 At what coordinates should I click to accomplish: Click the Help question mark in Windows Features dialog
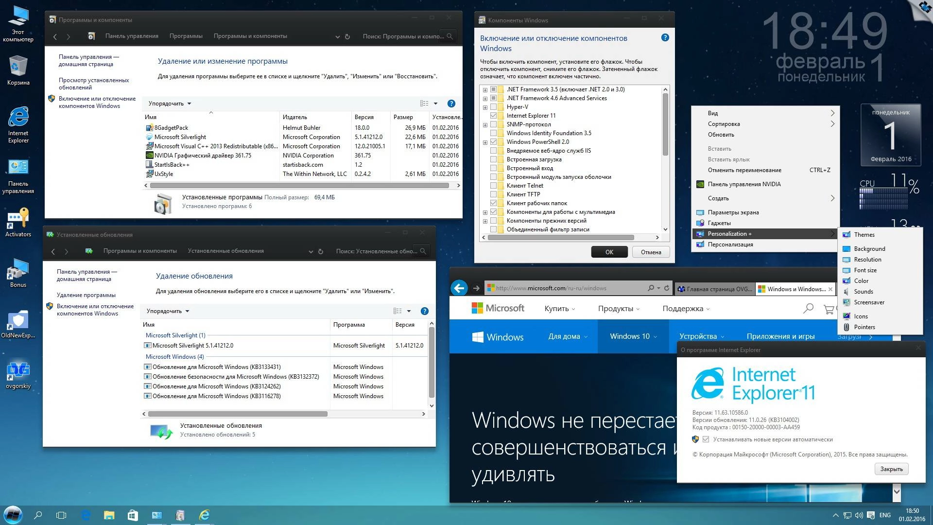coord(665,37)
